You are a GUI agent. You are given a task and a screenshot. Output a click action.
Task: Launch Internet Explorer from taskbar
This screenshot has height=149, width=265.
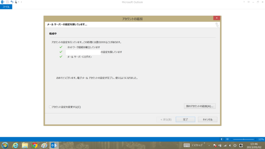point(15,145)
